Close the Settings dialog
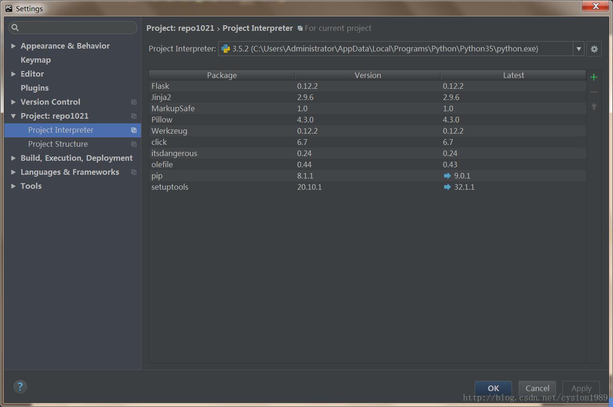This screenshot has width=613, height=407. (596, 6)
